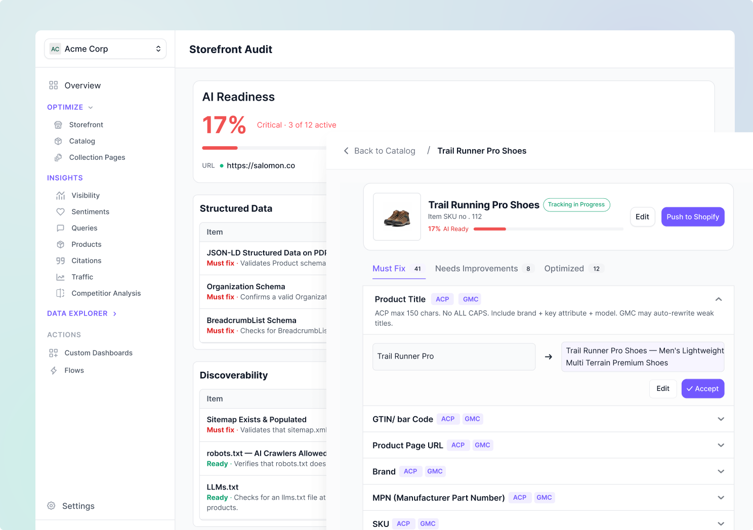This screenshot has width=753, height=530.
Task: Click the Traffic graph icon
Action: point(60,277)
